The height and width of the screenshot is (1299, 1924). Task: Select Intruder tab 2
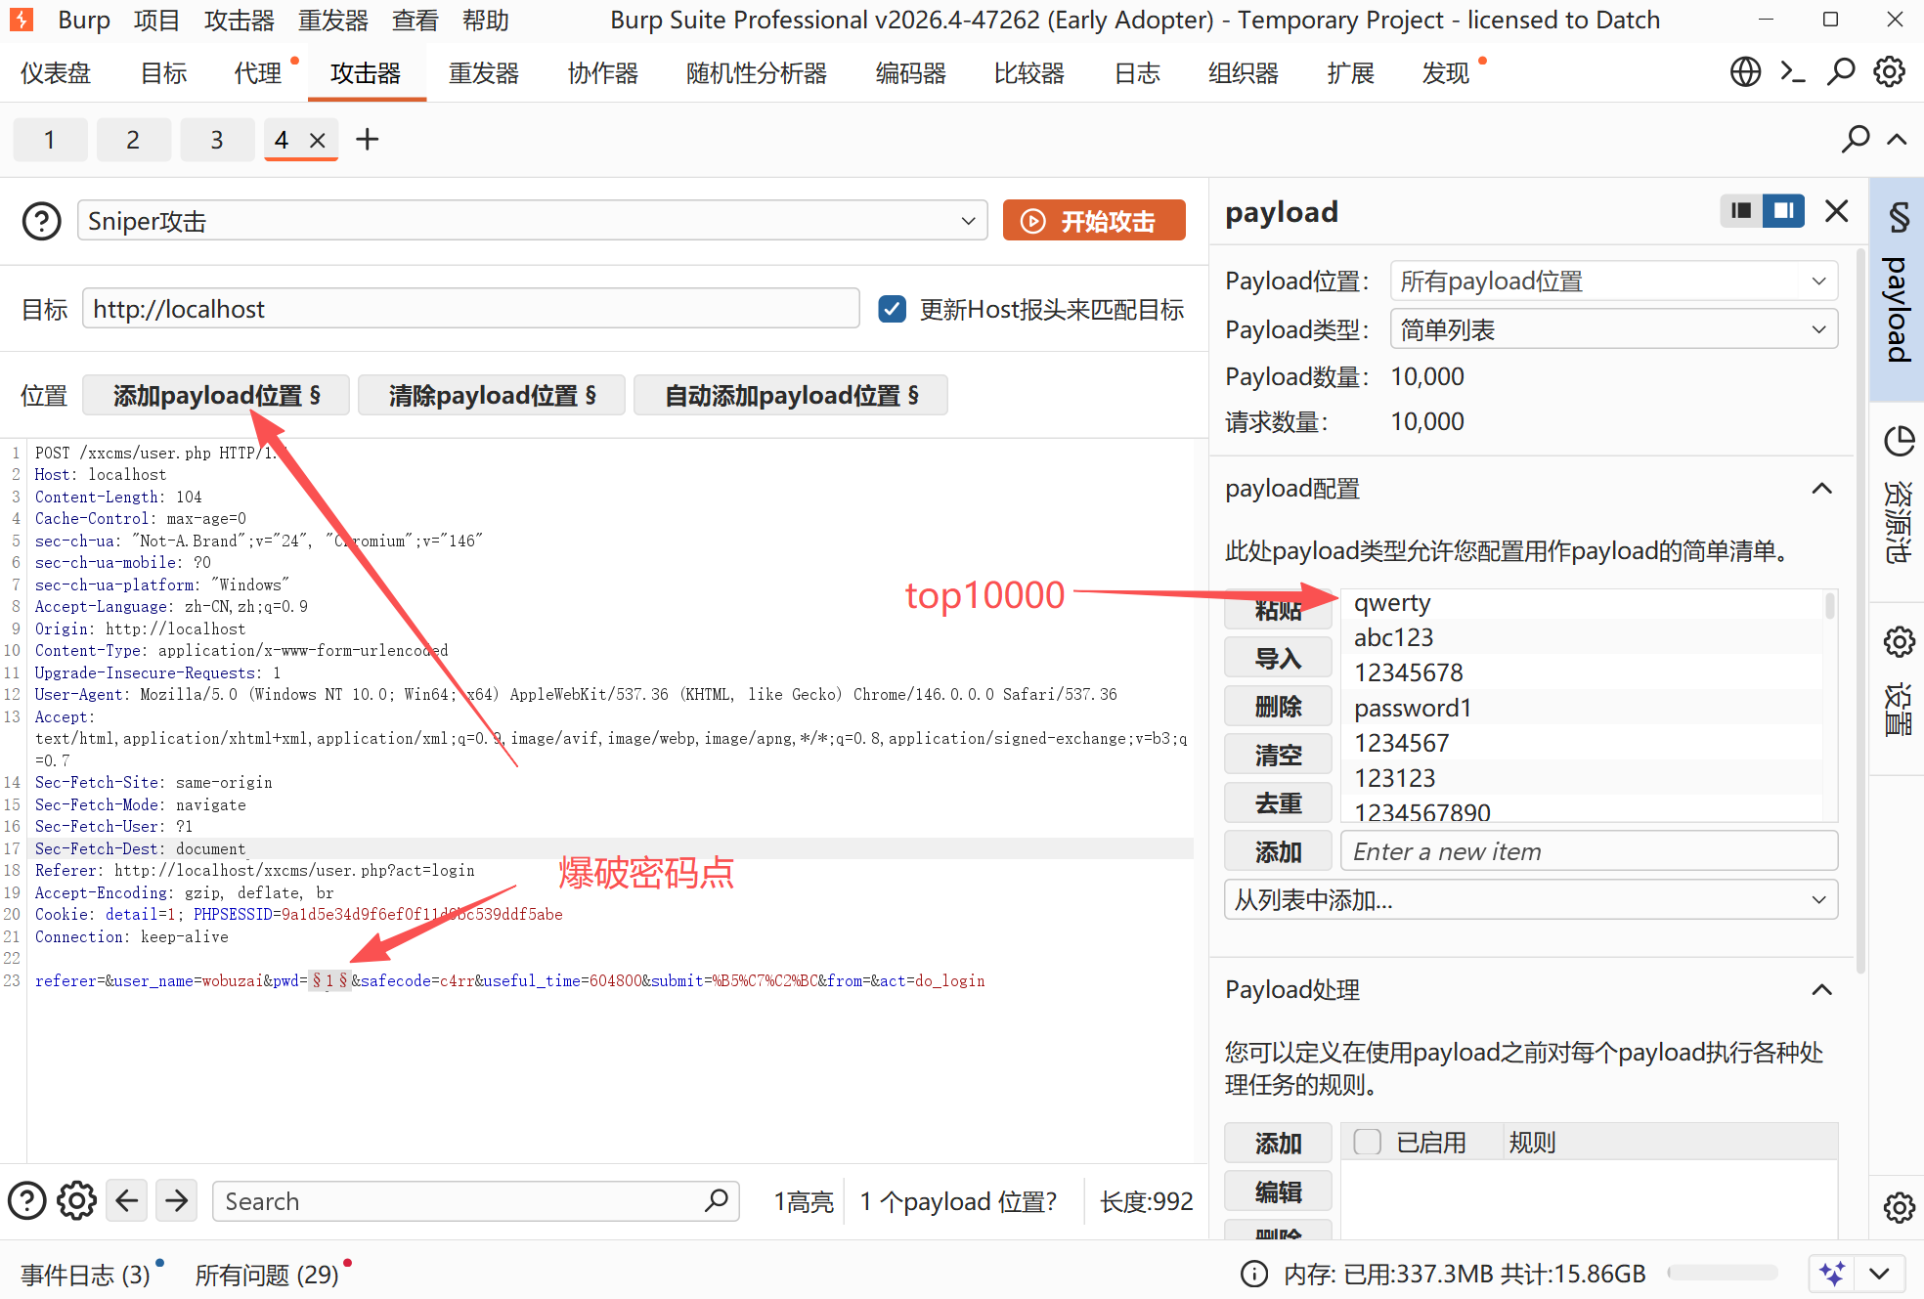(133, 140)
